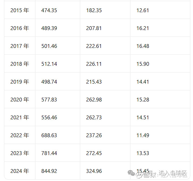Select the 577.83 value for 2020

[49, 100]
